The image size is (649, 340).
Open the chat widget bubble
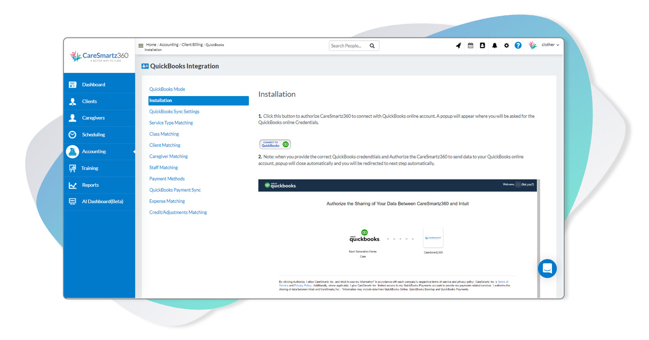[x=547, y=269]
